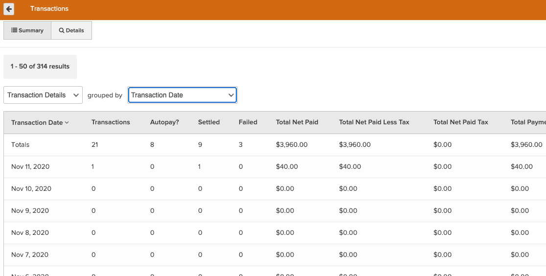The width and height of the screenshot is (546, 276).
Task: Select Total Net Paid Less Tax header
Action: click(x=374, y=122)
